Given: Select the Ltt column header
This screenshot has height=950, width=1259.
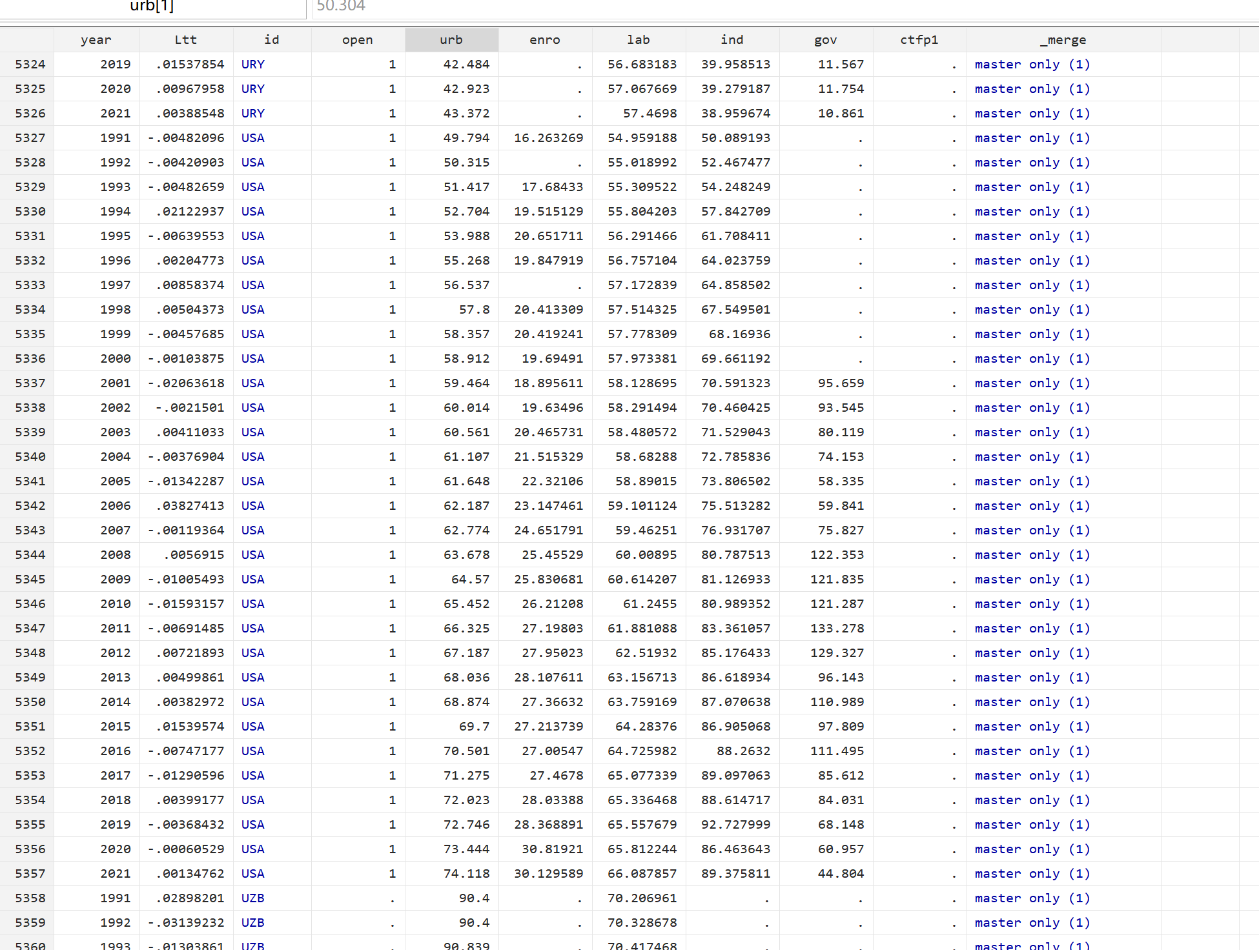Looking at the screenshot, I should point(186,40).
